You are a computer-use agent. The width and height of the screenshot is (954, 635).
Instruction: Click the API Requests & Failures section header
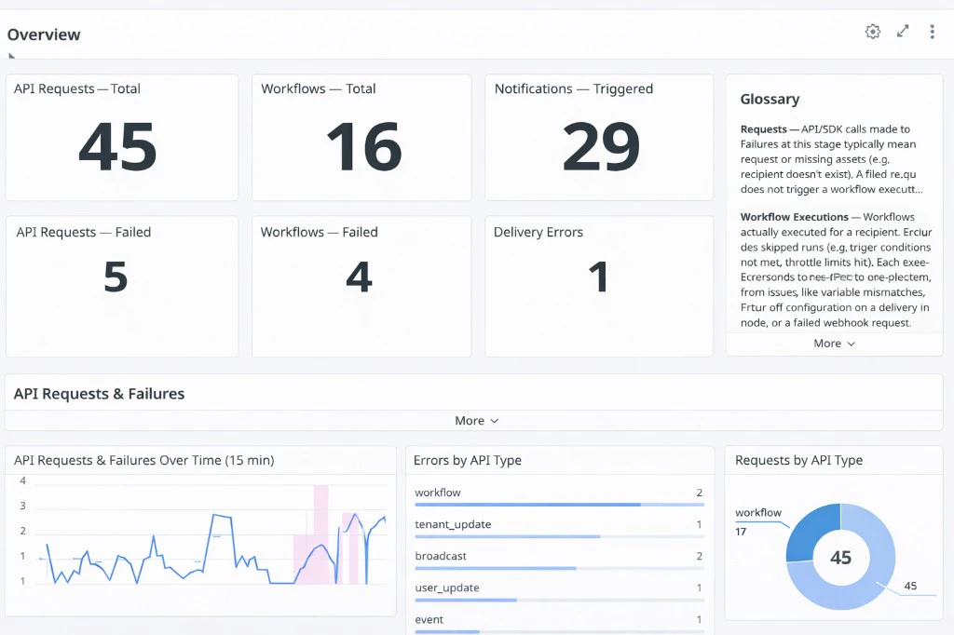(99, 394)
